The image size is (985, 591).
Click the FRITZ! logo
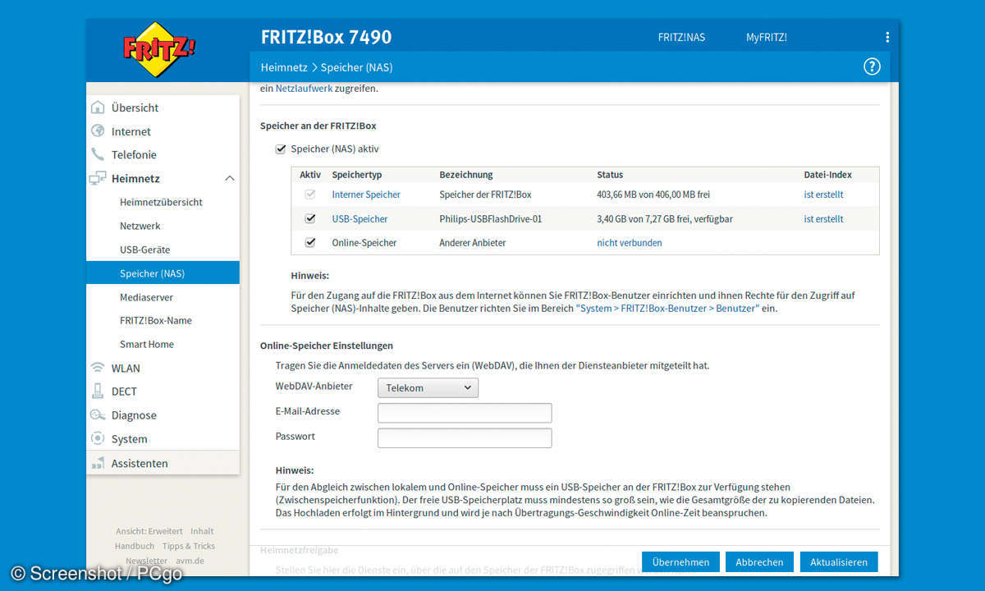coord(160,49)
